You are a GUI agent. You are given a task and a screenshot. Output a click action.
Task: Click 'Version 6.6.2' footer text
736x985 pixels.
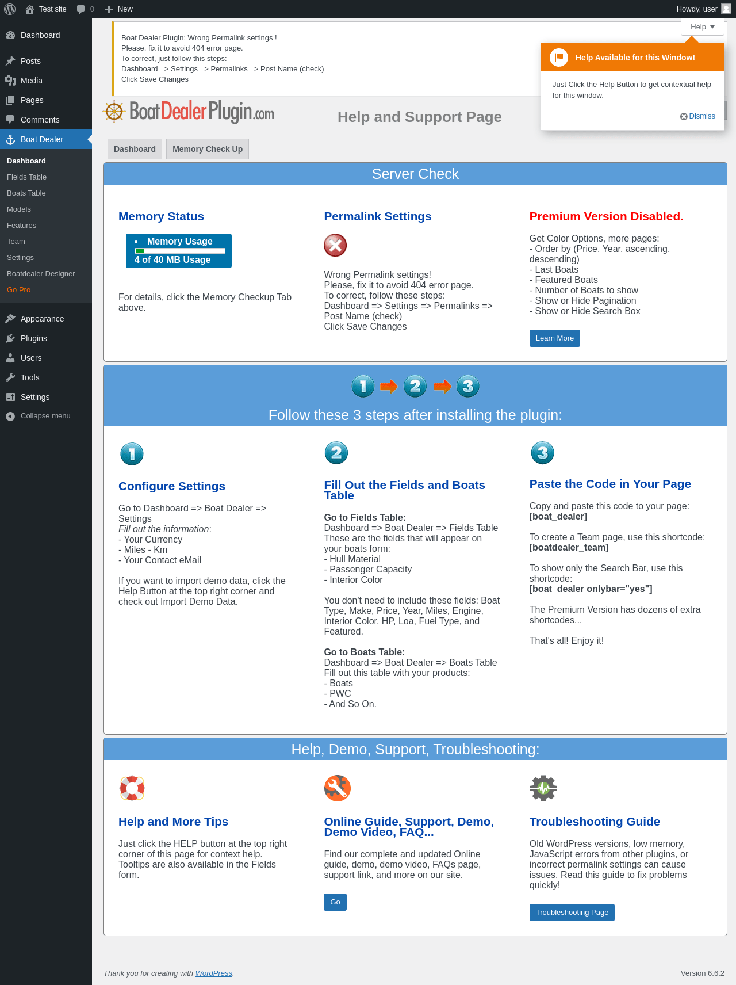[x=703, y=973]
